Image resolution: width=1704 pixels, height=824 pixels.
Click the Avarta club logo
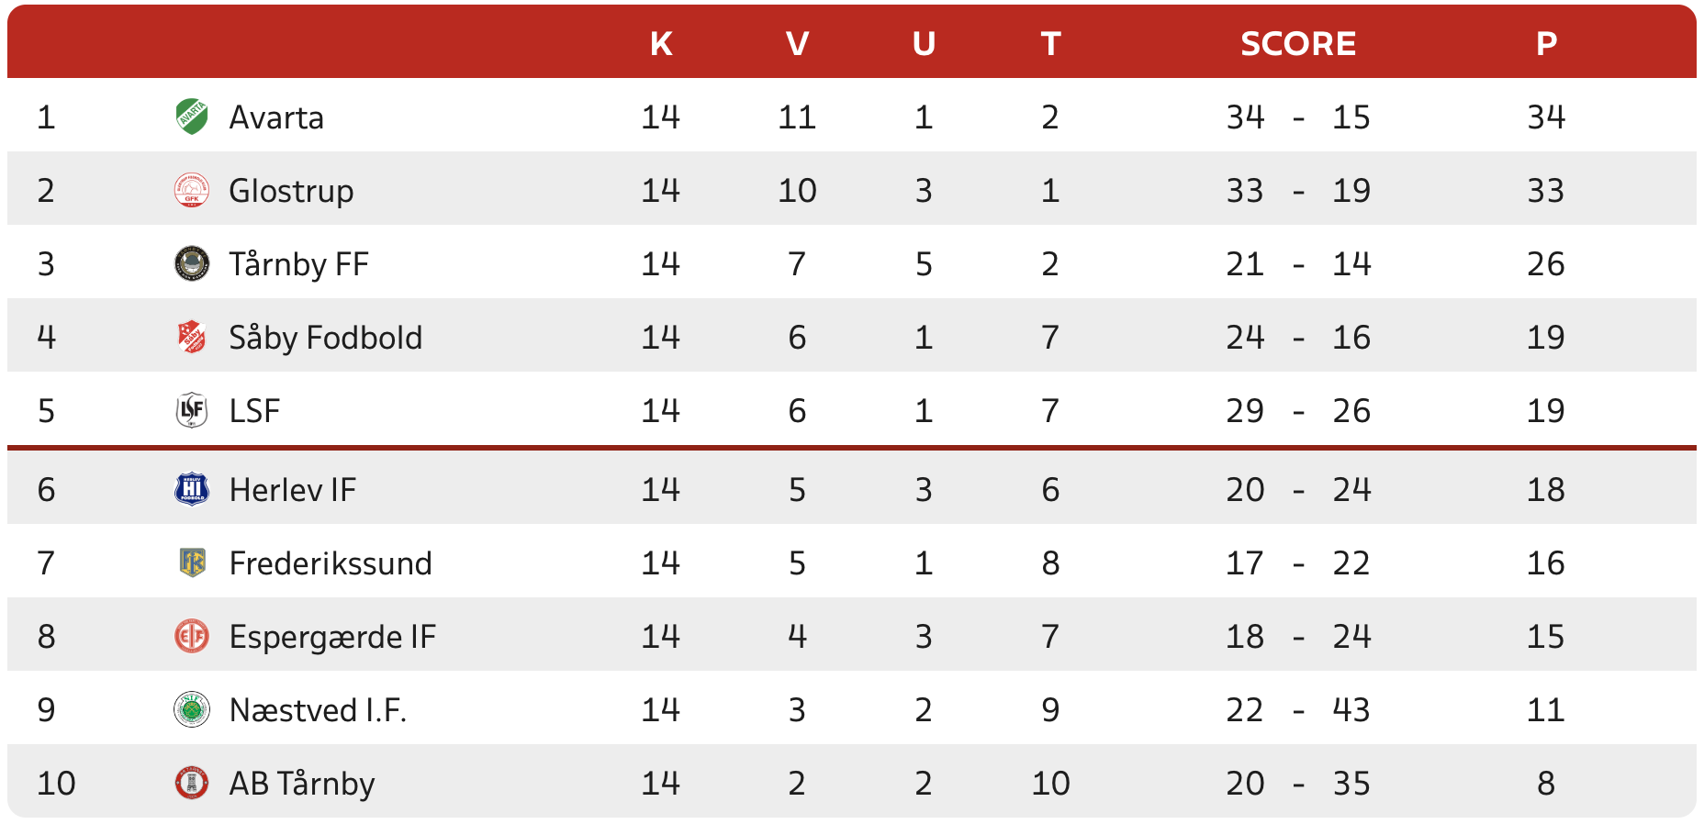tap(192, 117)
